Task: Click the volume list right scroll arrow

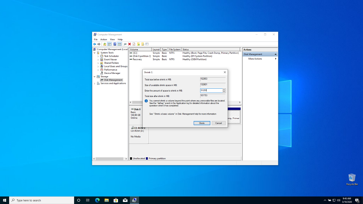Action: [x=240, y=102]
